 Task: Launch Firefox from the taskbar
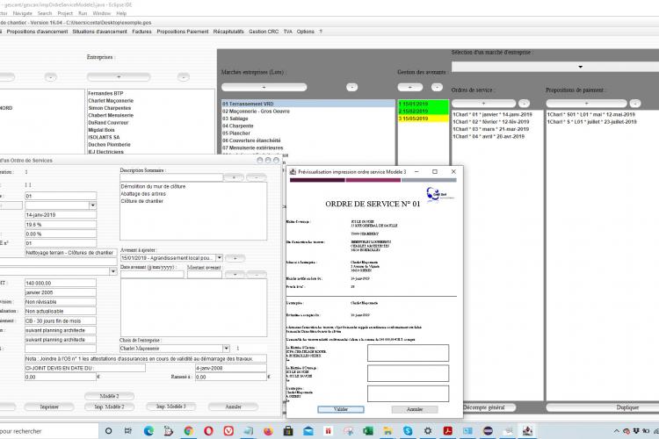pos(268,430)
